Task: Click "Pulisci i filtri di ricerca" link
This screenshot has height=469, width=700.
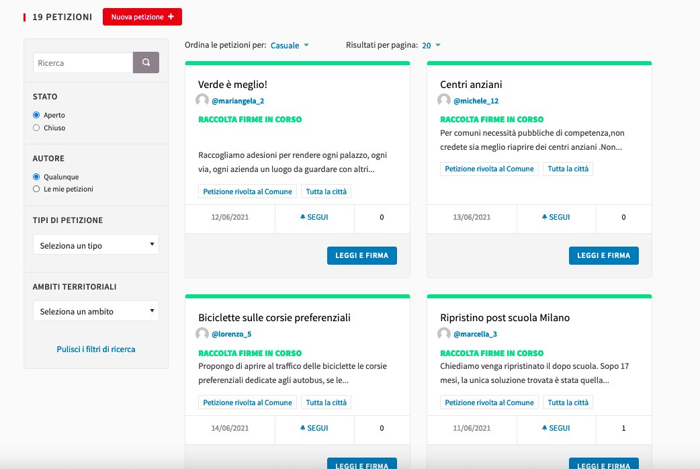Action: point(96,349)
